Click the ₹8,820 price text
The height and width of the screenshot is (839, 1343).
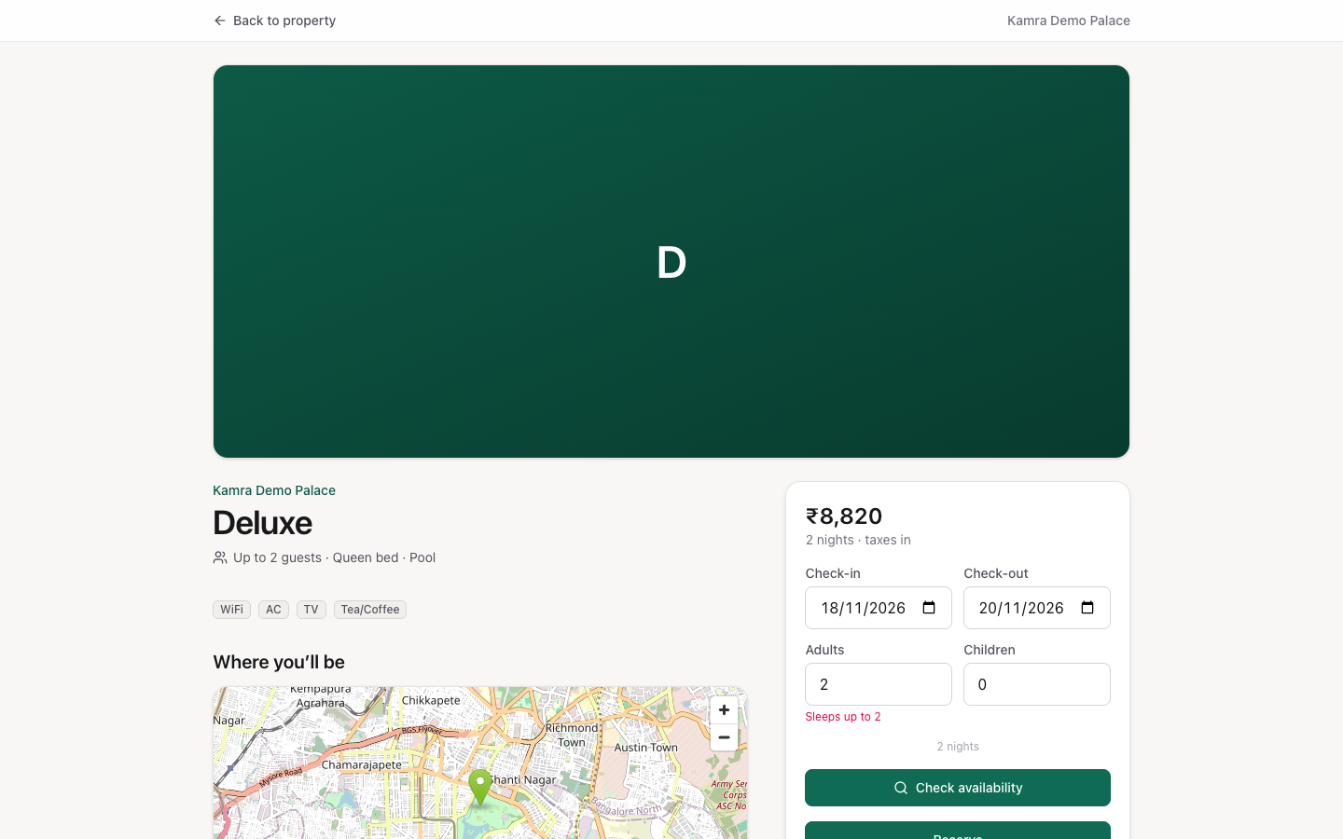[844, 516]
